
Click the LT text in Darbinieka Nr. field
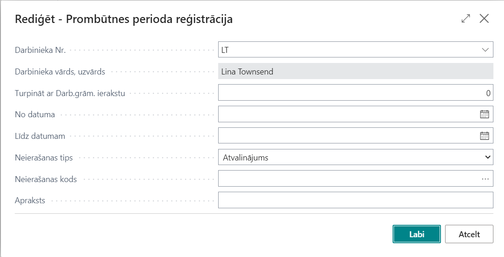225,50
